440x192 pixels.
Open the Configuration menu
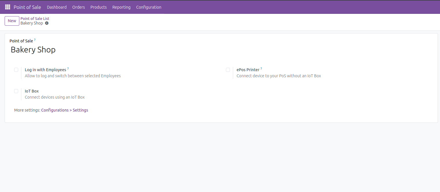[x=149, y=7]
